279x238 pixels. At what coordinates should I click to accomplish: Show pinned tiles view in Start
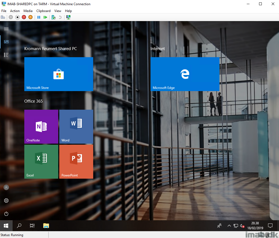click(x=6, y=42)
